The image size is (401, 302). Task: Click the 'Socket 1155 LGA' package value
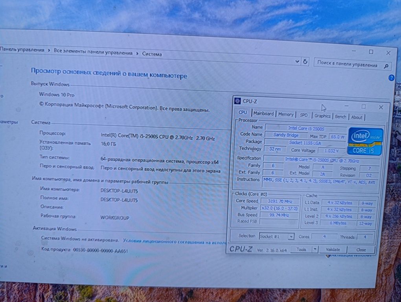[305, 143]
